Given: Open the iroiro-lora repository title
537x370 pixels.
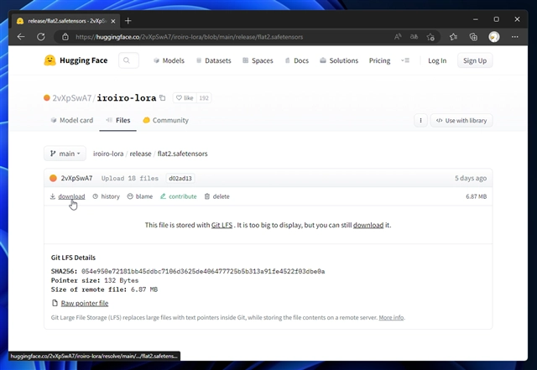Looking at the screenshot, I should tap(127, 98).
